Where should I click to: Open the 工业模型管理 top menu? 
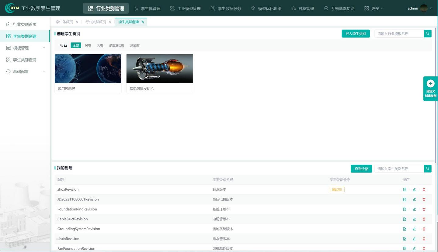(185, 8)
